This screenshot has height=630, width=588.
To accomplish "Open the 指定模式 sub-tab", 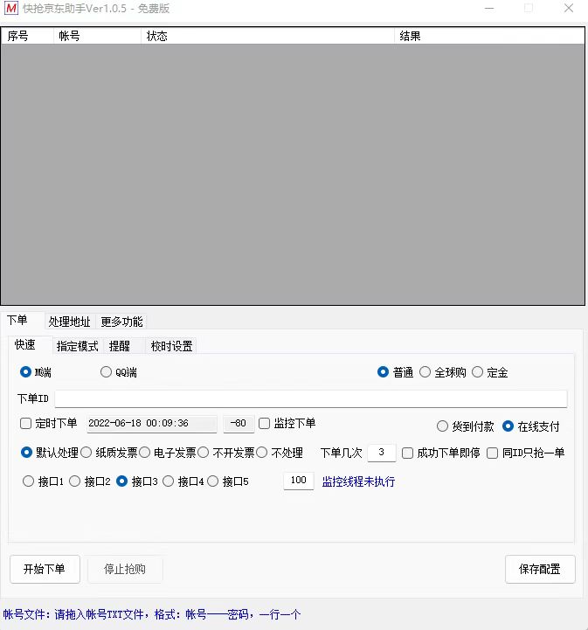I will (x=78, y=346).
